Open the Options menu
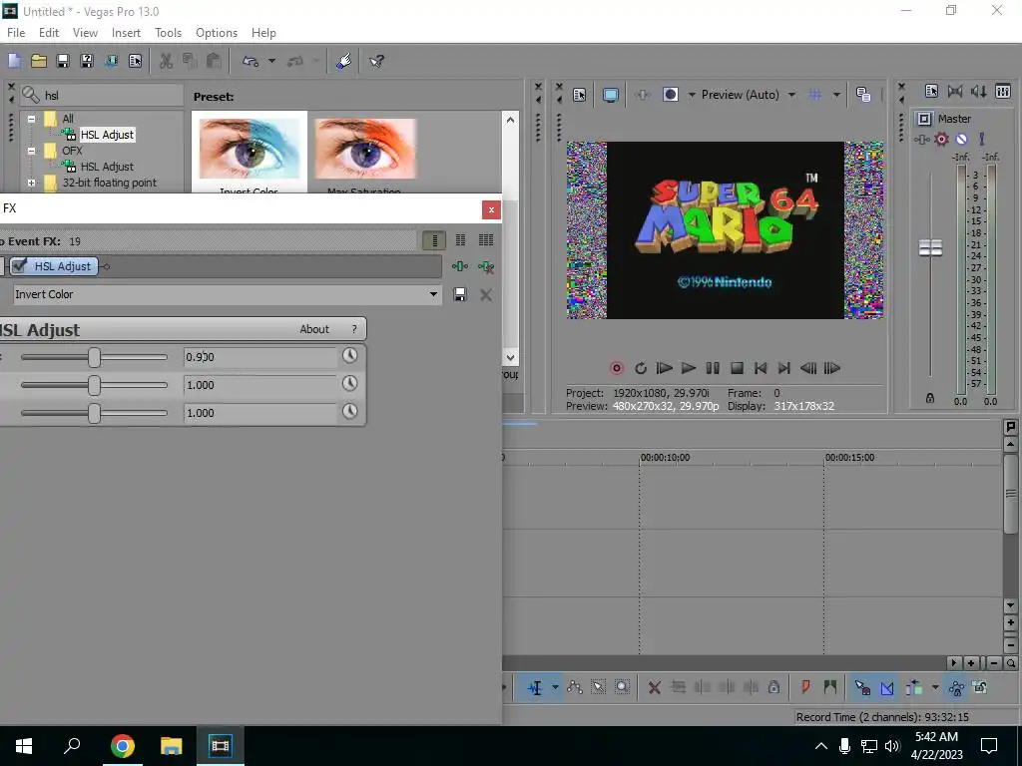Image resolution: width=1022 pixels, height=766 pixels. (217, 33)
